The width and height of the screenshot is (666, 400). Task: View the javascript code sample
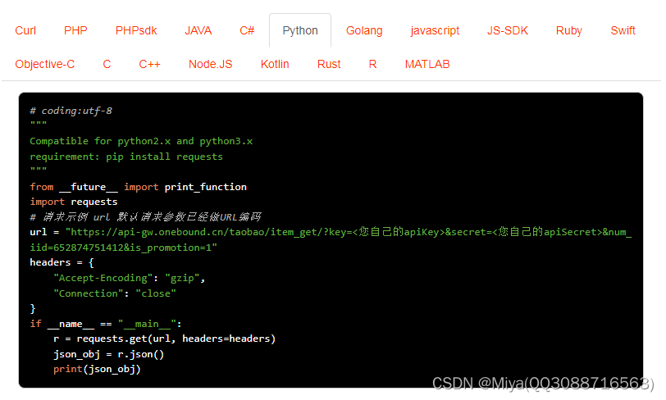[x=435, y=30]
